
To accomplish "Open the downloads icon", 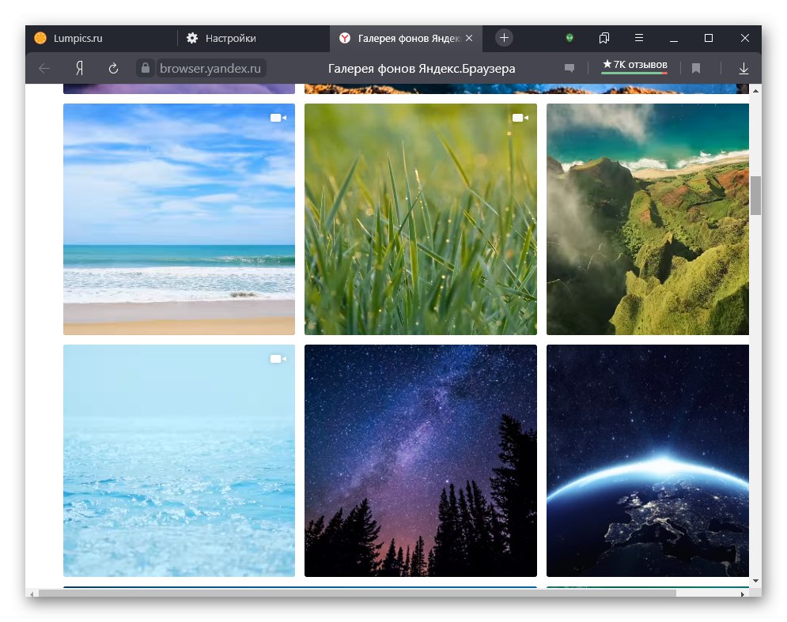I will click(743, 68).
